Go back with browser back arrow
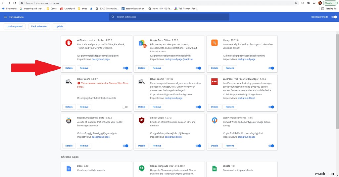The image size is (339, 177). click(x=3, y=3)
